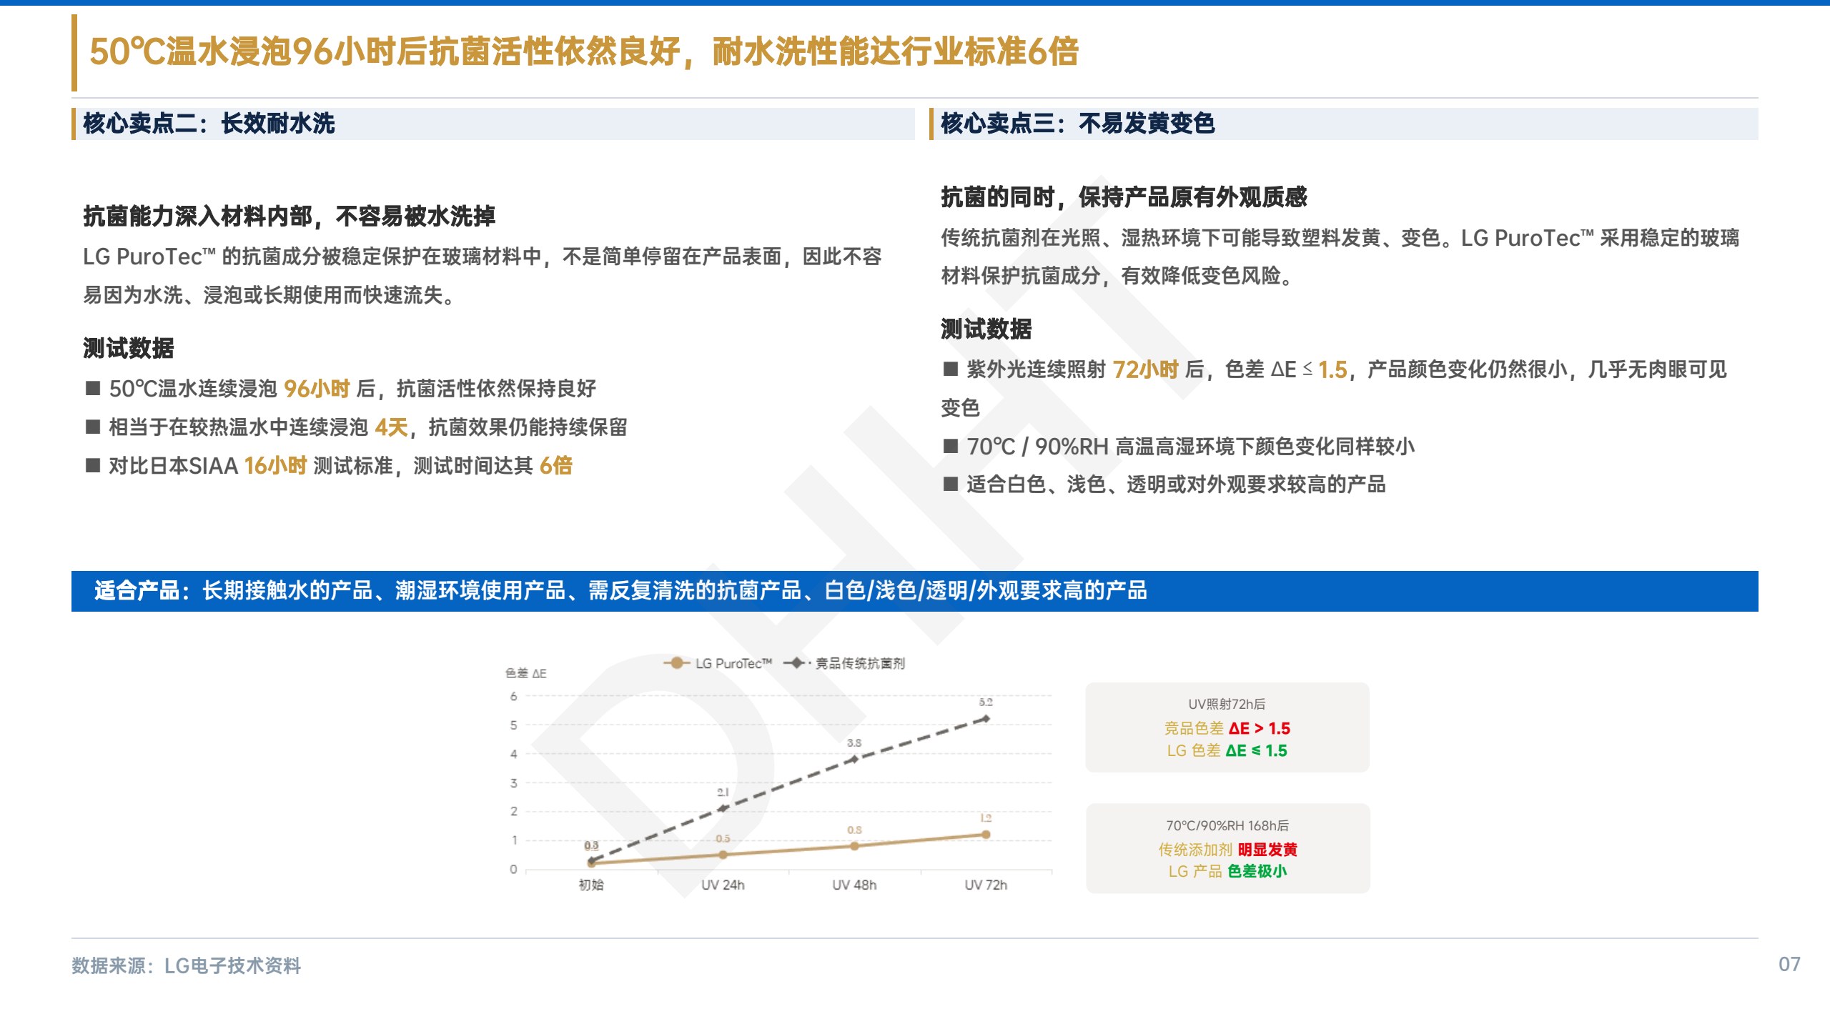
Task: Click the bullet 对比日本SIAA 16小时 测试标准
Action: [x=329, y=466]
